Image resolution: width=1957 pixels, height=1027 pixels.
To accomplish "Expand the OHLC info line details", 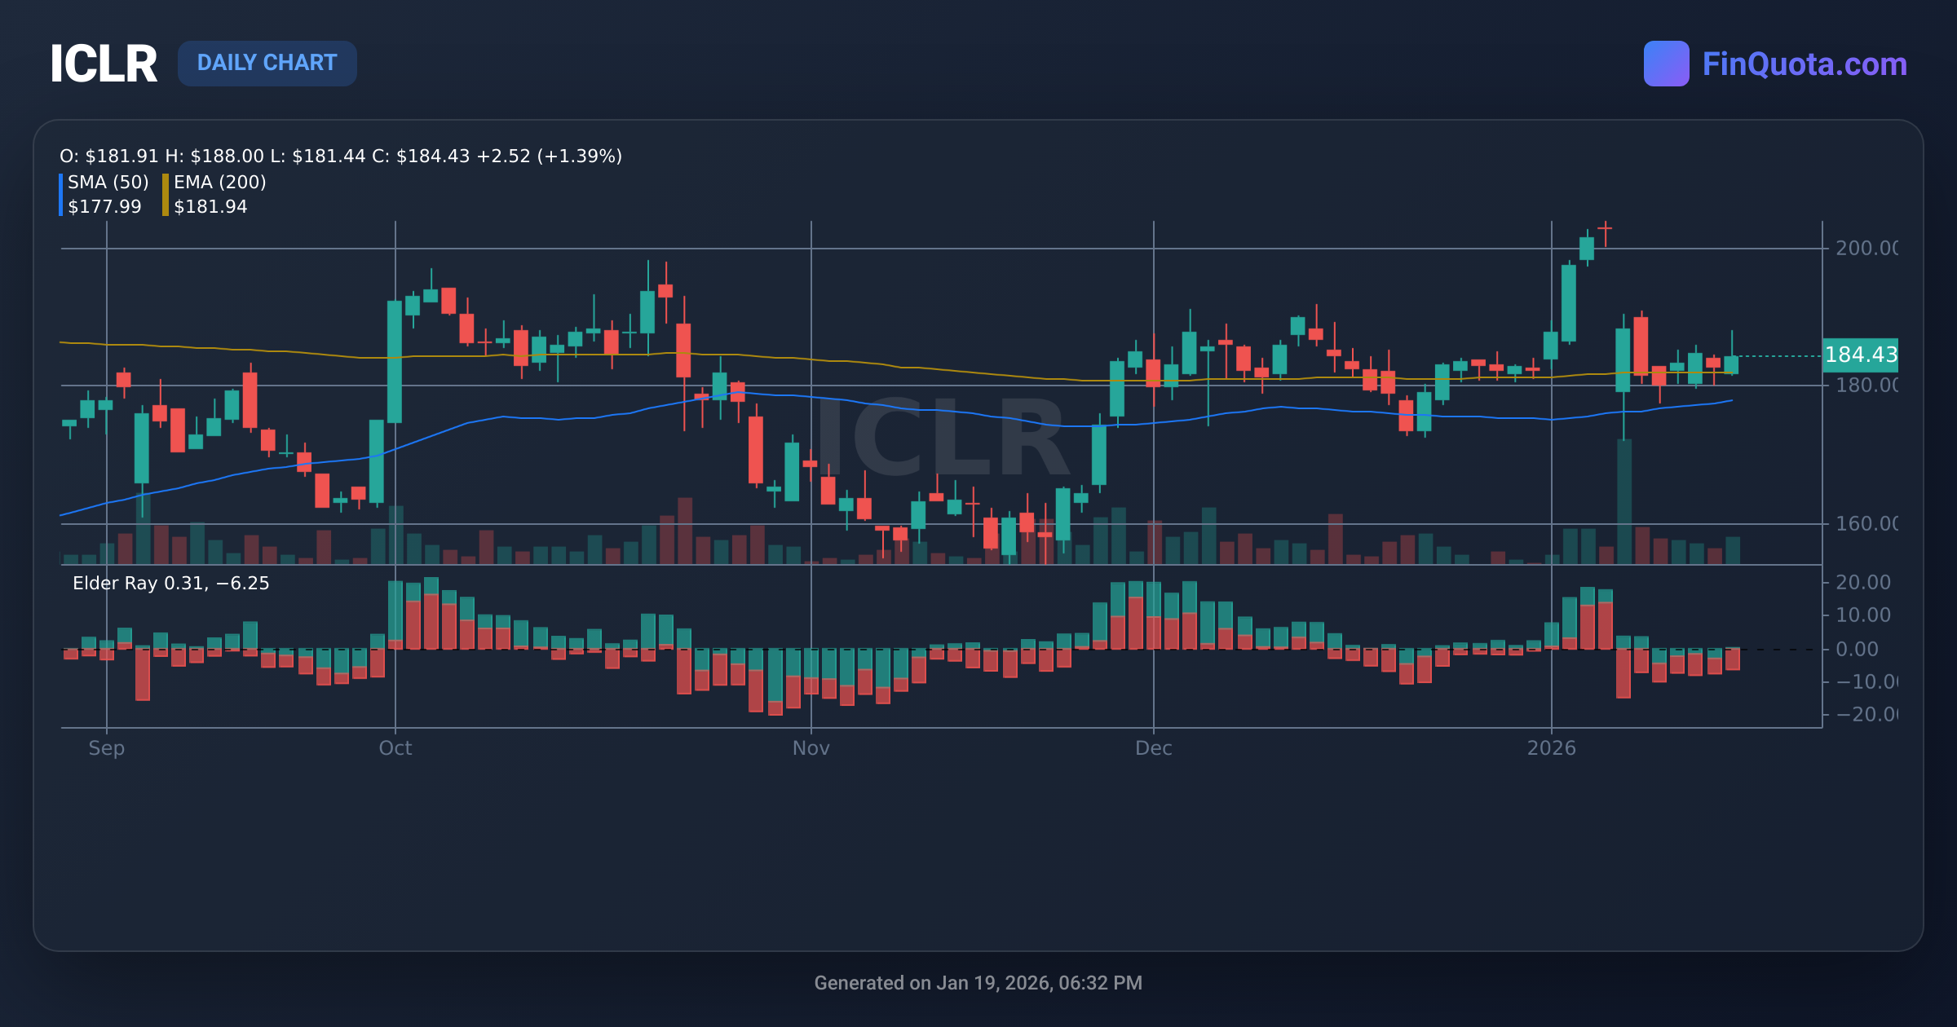I will click(x=340, y=156).
